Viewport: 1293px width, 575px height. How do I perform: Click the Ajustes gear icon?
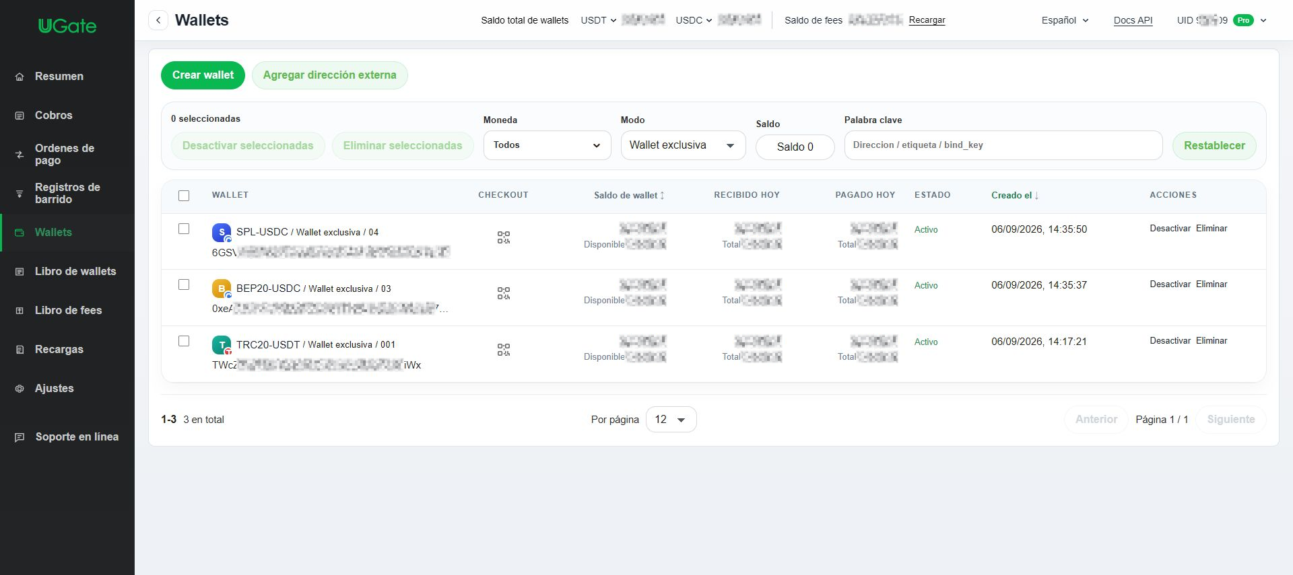click(20, 389)
